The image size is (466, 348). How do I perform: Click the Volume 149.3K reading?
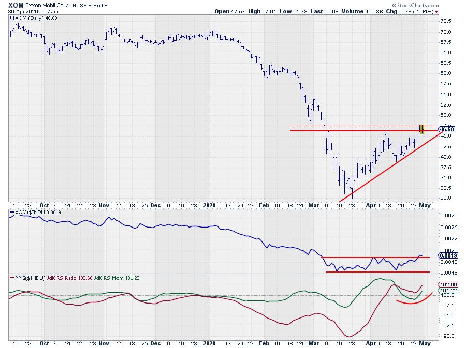point(362,11)
